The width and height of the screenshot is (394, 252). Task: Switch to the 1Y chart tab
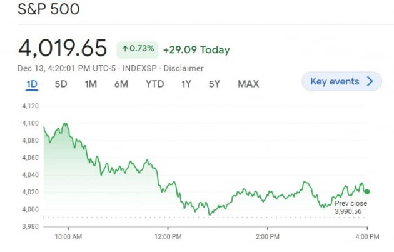186,84
